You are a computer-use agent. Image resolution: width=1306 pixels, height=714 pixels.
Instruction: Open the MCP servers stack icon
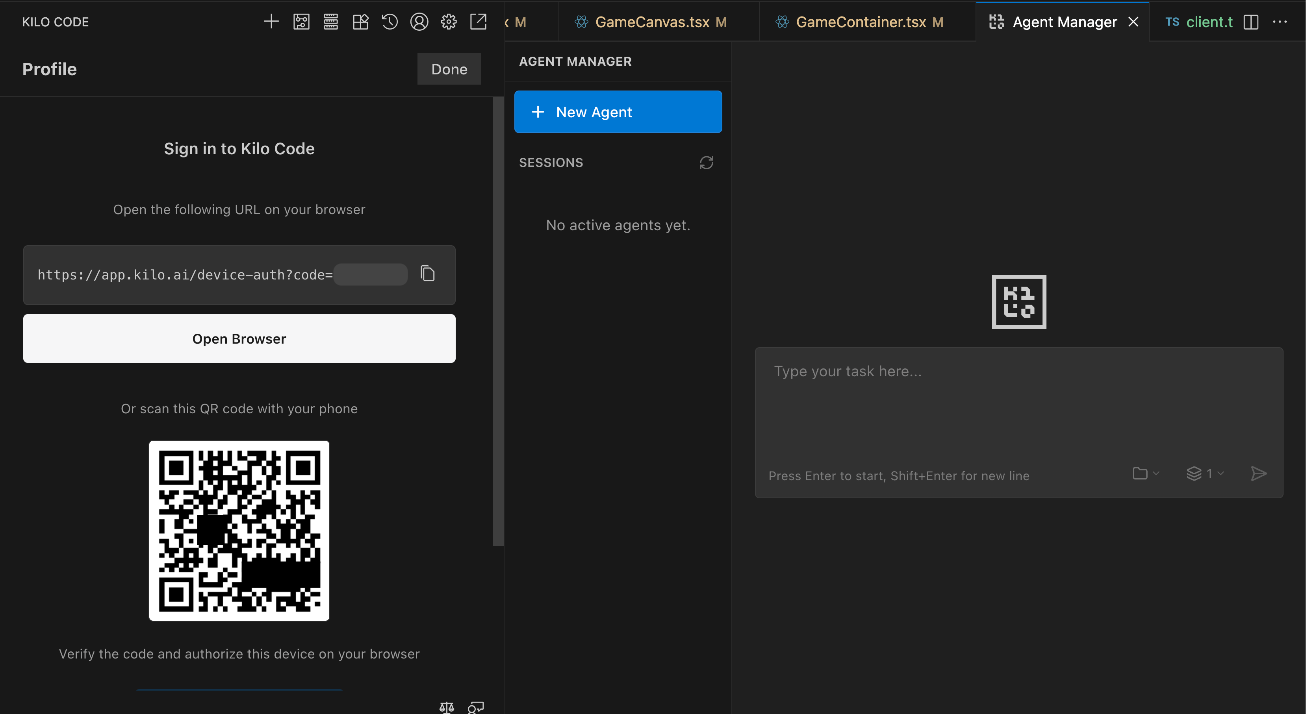[x=330, y=22]
